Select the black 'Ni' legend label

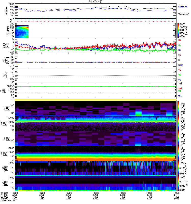point(179,60)
